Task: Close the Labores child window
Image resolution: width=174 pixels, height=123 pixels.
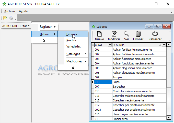Action: tap(166, 26)
